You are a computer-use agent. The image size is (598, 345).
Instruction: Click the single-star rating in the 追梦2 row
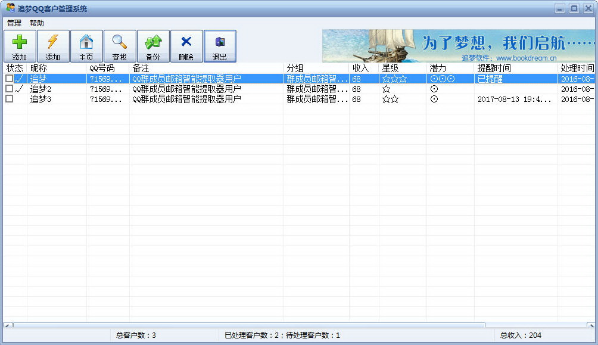point(387,89)
